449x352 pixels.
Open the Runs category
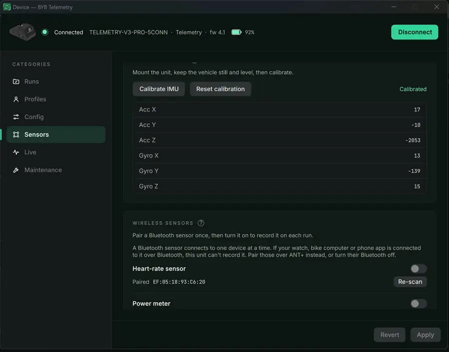pos(56,82)
